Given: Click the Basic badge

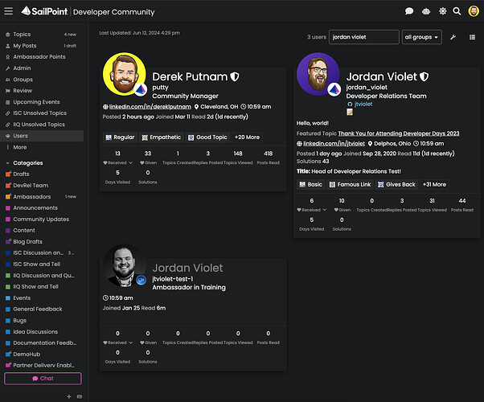Looking at the screenshot, I should tap(311, 184).
